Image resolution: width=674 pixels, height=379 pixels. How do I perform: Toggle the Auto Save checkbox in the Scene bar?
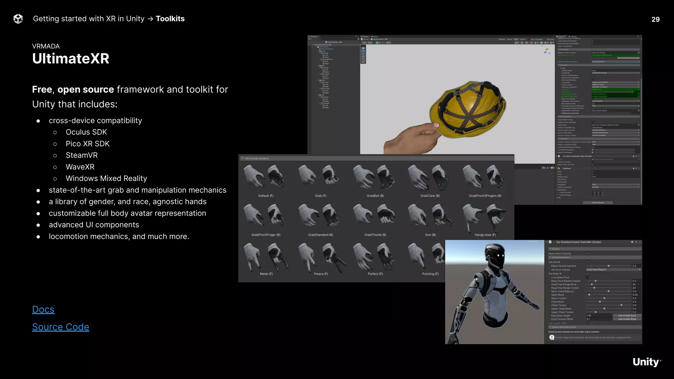click(x=545, y=39)
